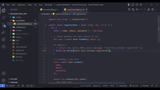Image resolution: width=160 pixels, height=90 pixels.
Task: Expand the utils folder
Action: (x=17, y=40)
